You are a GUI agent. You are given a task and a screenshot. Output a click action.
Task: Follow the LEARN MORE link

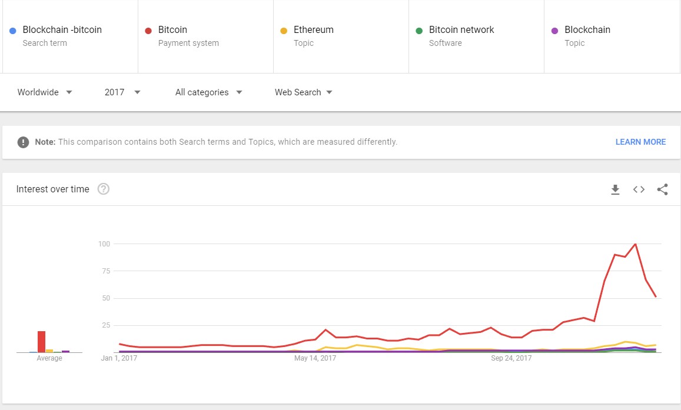pyautogui.click(x=640, y=142)
